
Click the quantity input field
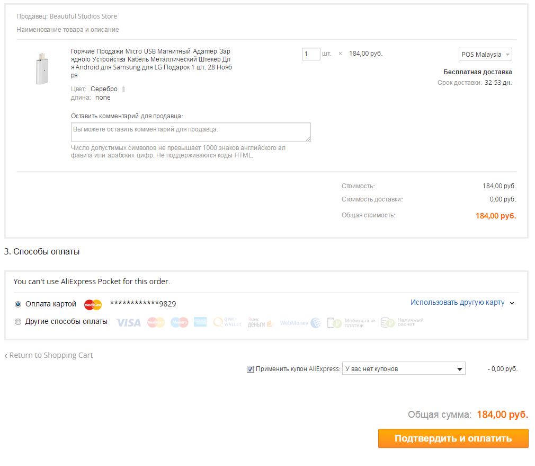click(311, 54)
